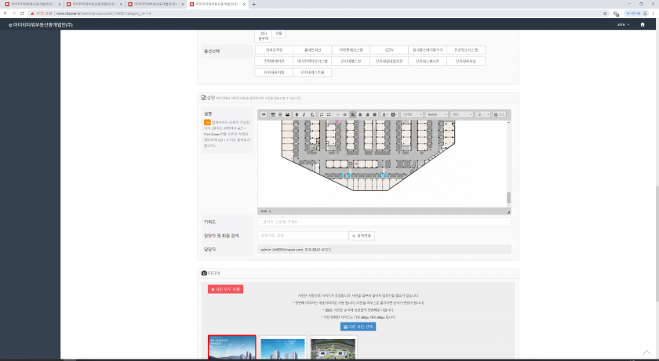Expand the admin user menu
This screenshot has height=361, width=659.
[x=624, y=25]
